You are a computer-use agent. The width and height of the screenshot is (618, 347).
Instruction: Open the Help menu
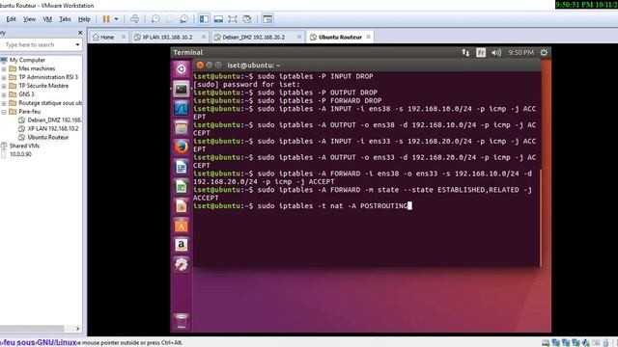click(x=84, y=19)
